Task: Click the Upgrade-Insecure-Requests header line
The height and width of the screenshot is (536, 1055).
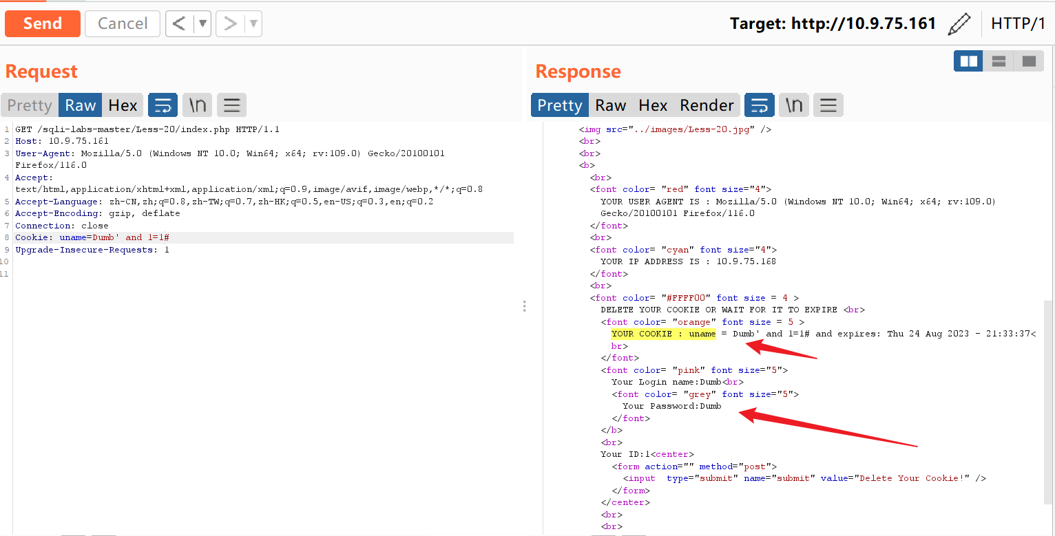Action: pos(92,250)
